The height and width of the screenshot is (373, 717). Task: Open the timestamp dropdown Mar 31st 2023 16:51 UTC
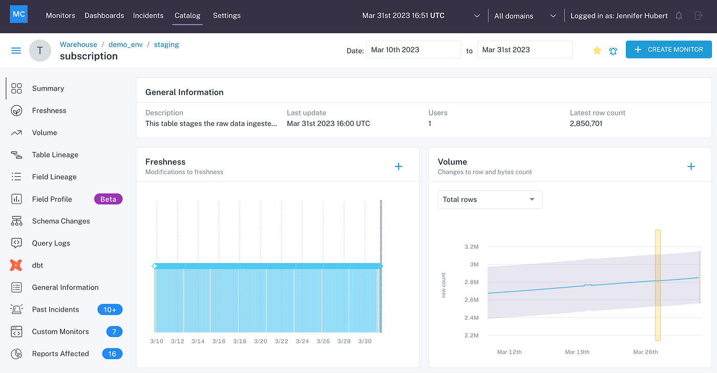[x=421, y=16]
